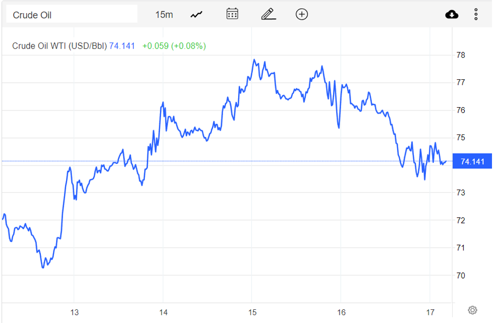Open the calendar date range picker
The width and height of the screenshot is (493, 323).
(x=232, y=14)
